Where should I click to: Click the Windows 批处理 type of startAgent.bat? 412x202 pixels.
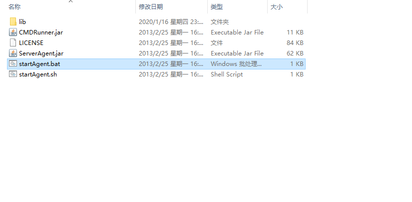(x=236, y=64)
